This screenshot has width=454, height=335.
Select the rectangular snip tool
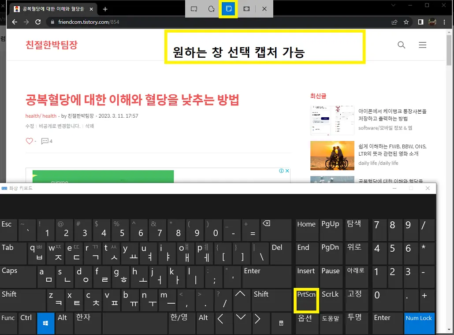(x=194, y=8)
